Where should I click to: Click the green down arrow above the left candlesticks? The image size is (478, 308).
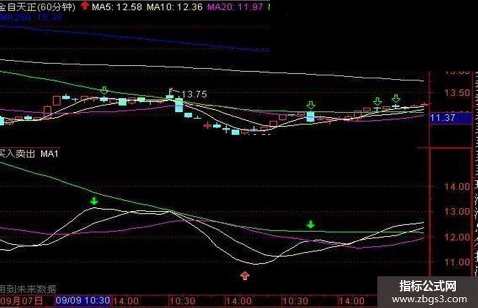pos(105,90)
